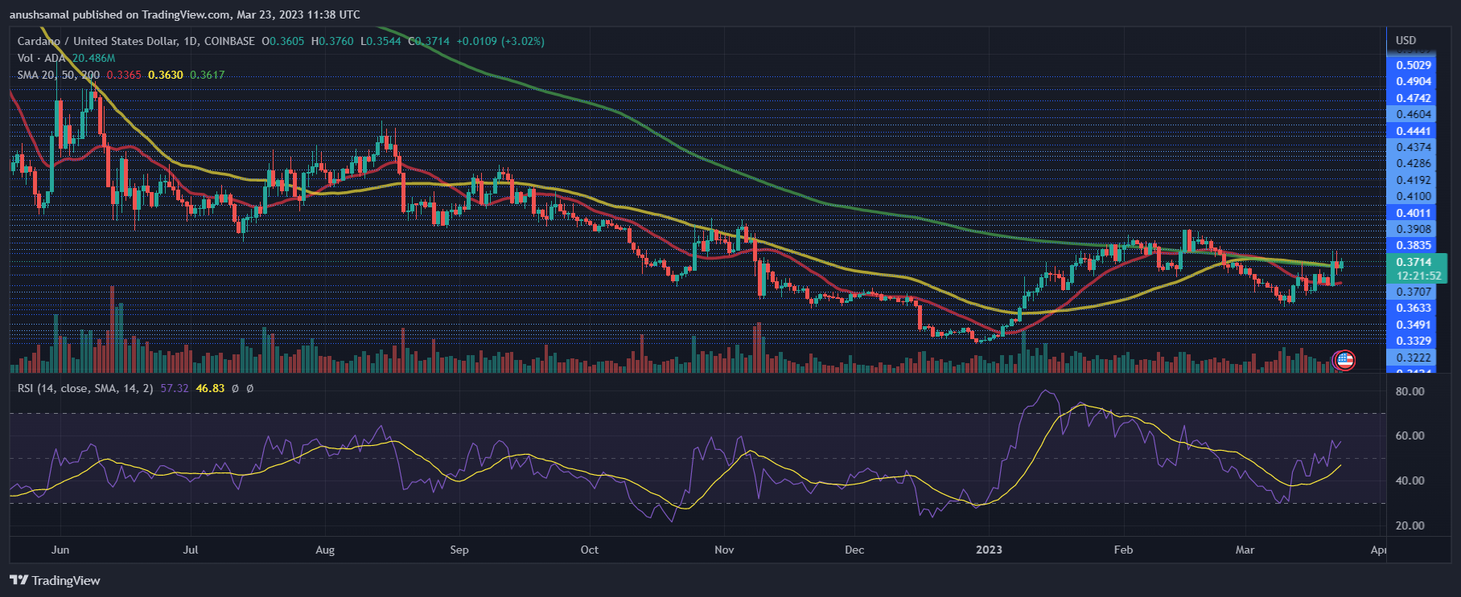Select the RSI (14, close, SMA, 14, 2) legend
The width and height of the screenshot is (1461, 597).
click(85, 388)
